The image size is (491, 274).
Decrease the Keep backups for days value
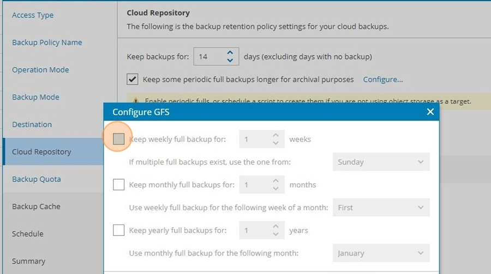pyautogui.click(x=230, y=60)
